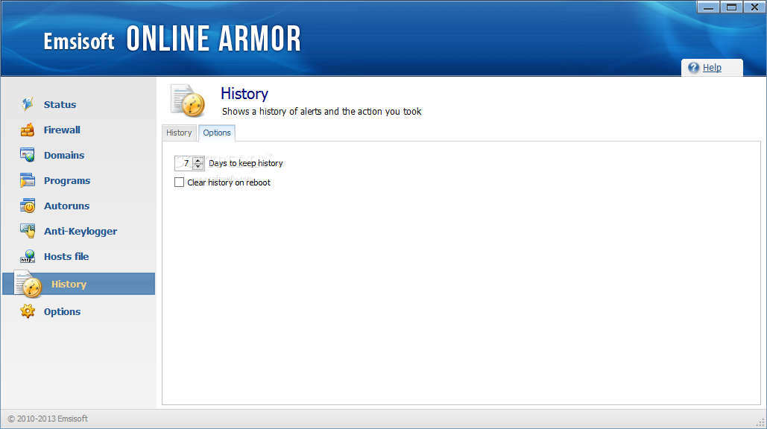
Task: Click the Autoruns power icon
Action: pyautogui.click(x=28, y=206)
